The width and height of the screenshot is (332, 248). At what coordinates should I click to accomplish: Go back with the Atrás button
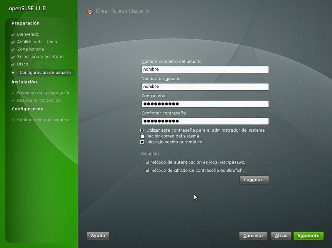pos(281,236)
